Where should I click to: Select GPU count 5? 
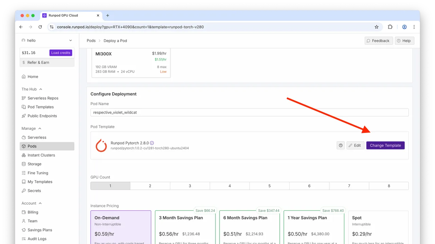[x=269, y=186]
